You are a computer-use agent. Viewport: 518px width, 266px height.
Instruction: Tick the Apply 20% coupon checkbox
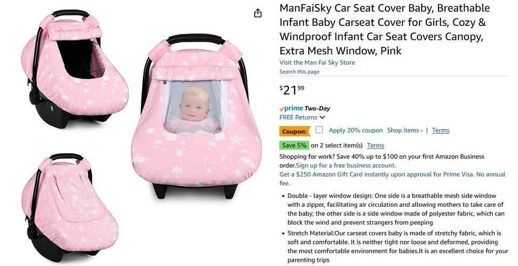tap(319, 130)
